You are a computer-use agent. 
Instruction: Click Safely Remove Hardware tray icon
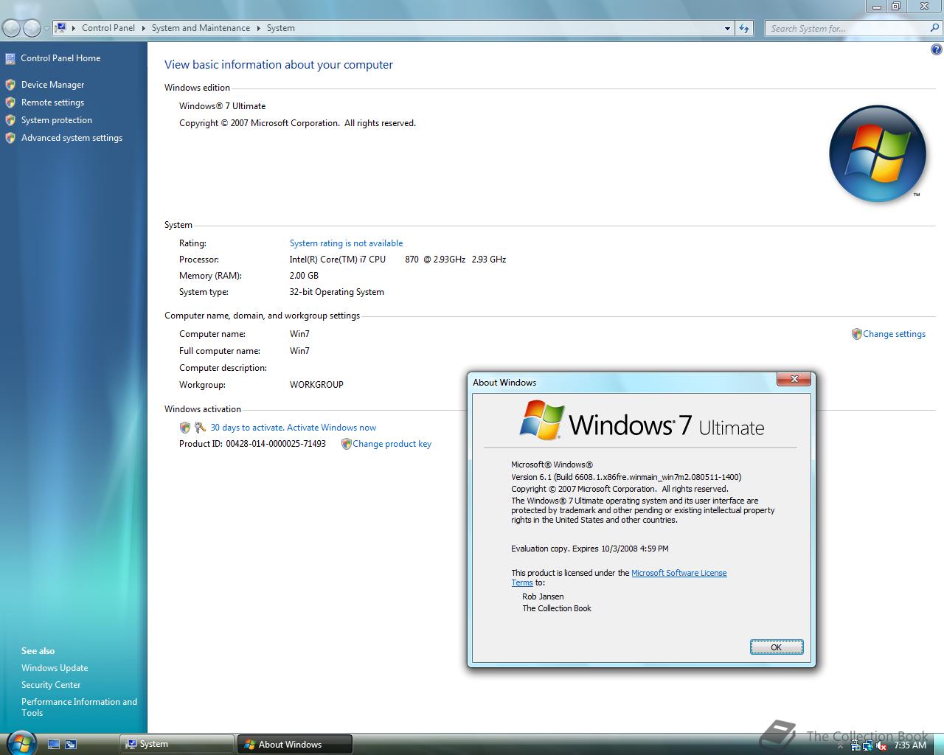tap(855, 746)
